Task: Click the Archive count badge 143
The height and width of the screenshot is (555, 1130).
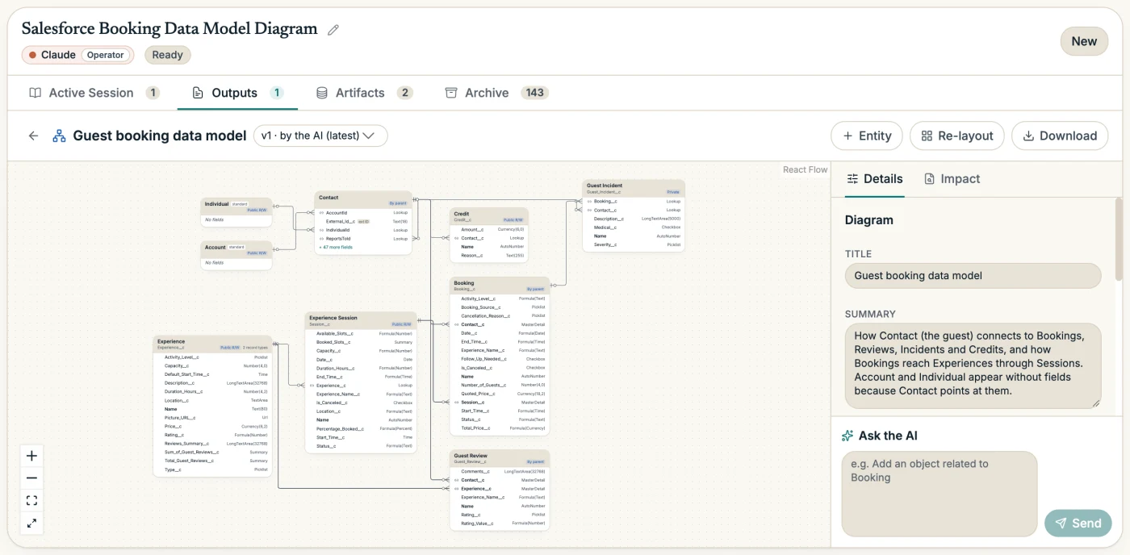Action: click(534, 93)
